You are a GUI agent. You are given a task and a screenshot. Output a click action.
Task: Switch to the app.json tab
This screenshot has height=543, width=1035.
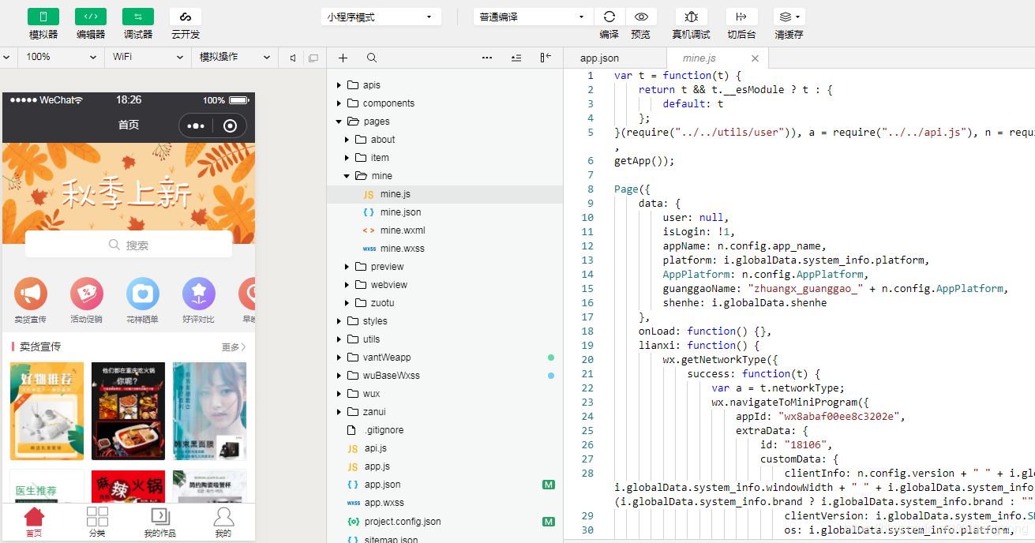[599, 58]
